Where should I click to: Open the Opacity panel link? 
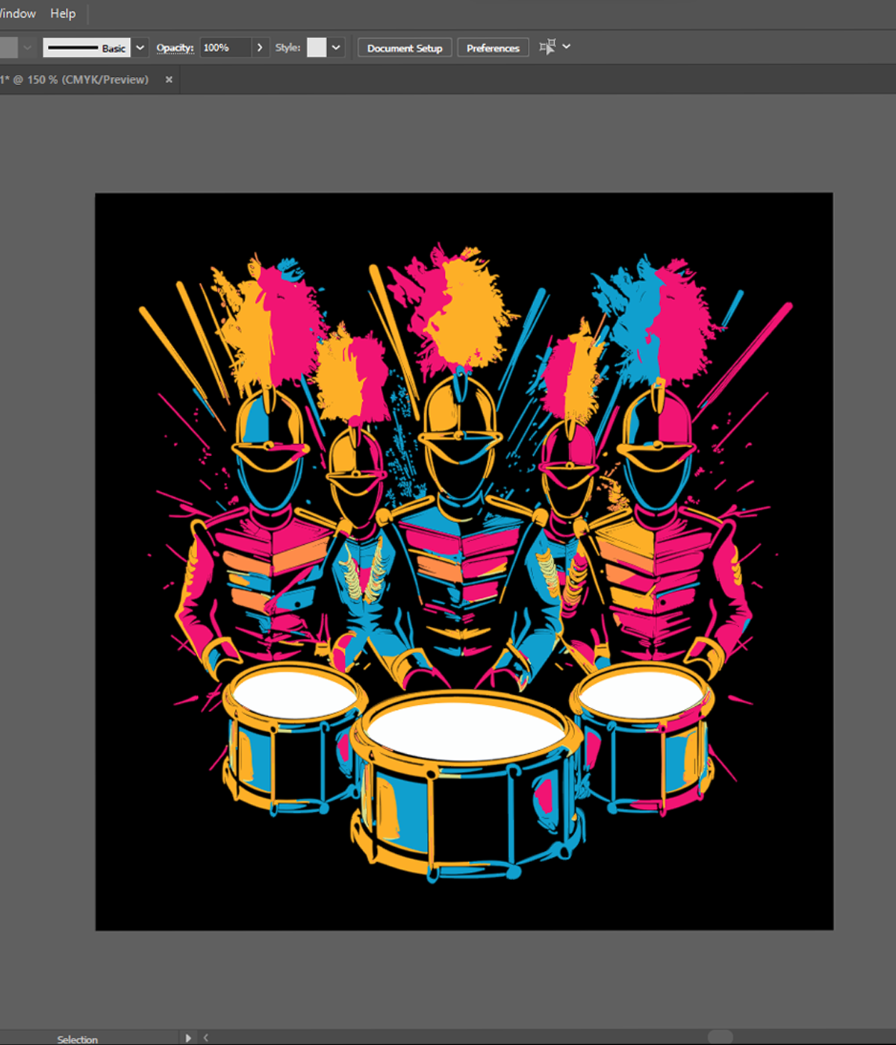point(175,48)
